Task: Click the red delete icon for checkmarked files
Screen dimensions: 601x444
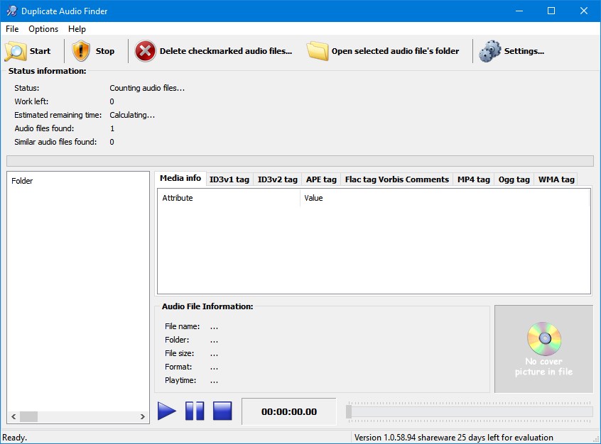Action: pyautogui.click(x=144, y=50)
